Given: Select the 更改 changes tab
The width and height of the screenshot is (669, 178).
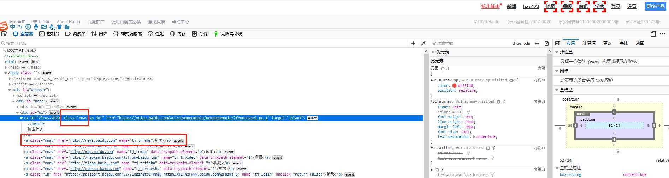Looking at the screenshot, I should (607, 43).
